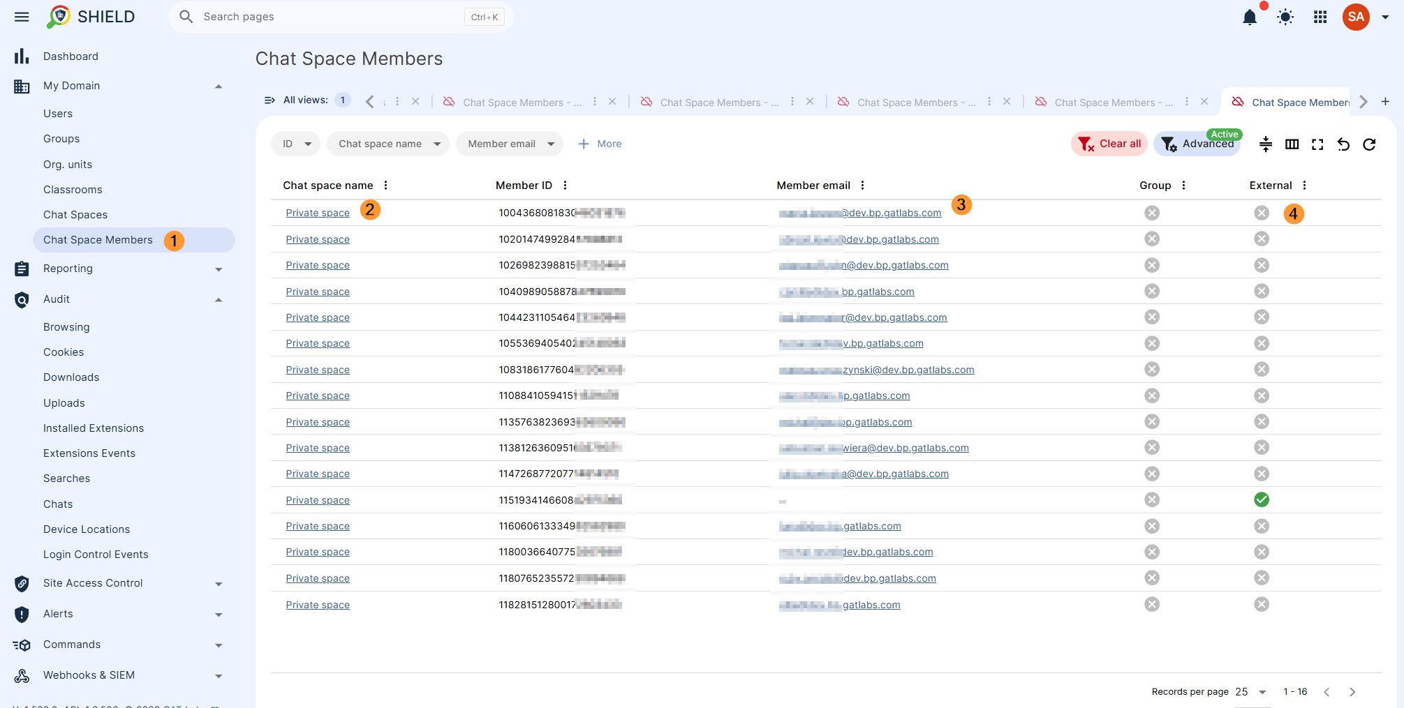Open Group column options menu

1183,186
